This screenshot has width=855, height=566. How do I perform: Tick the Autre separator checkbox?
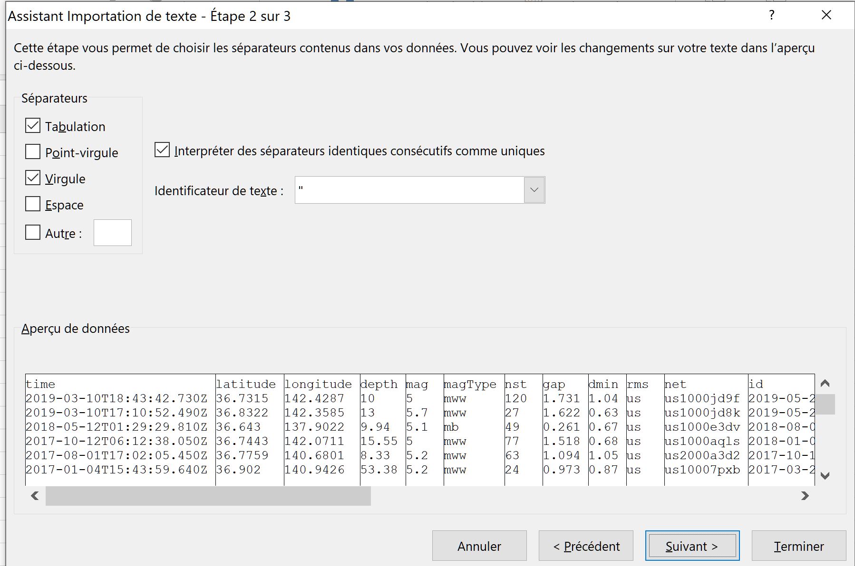33,233
